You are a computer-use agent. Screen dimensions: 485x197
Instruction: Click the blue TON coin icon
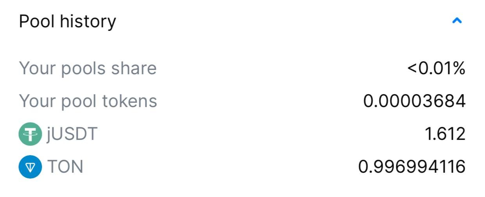point(30,167)
